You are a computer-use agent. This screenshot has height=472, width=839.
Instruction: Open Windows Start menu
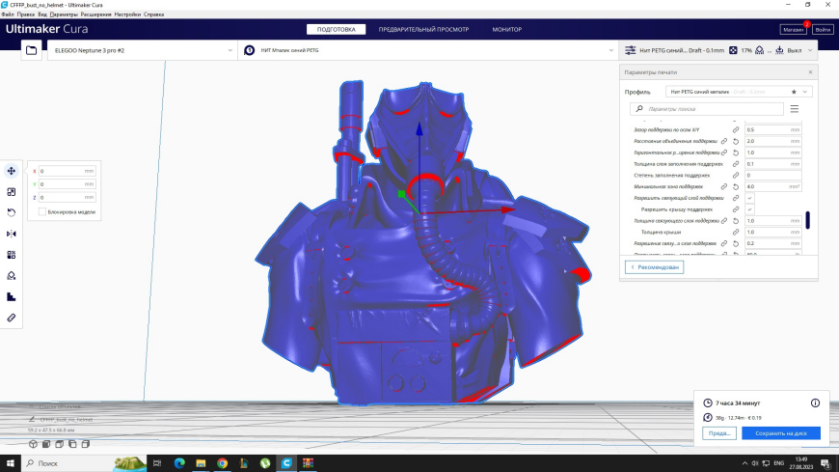tap(11, 463)
